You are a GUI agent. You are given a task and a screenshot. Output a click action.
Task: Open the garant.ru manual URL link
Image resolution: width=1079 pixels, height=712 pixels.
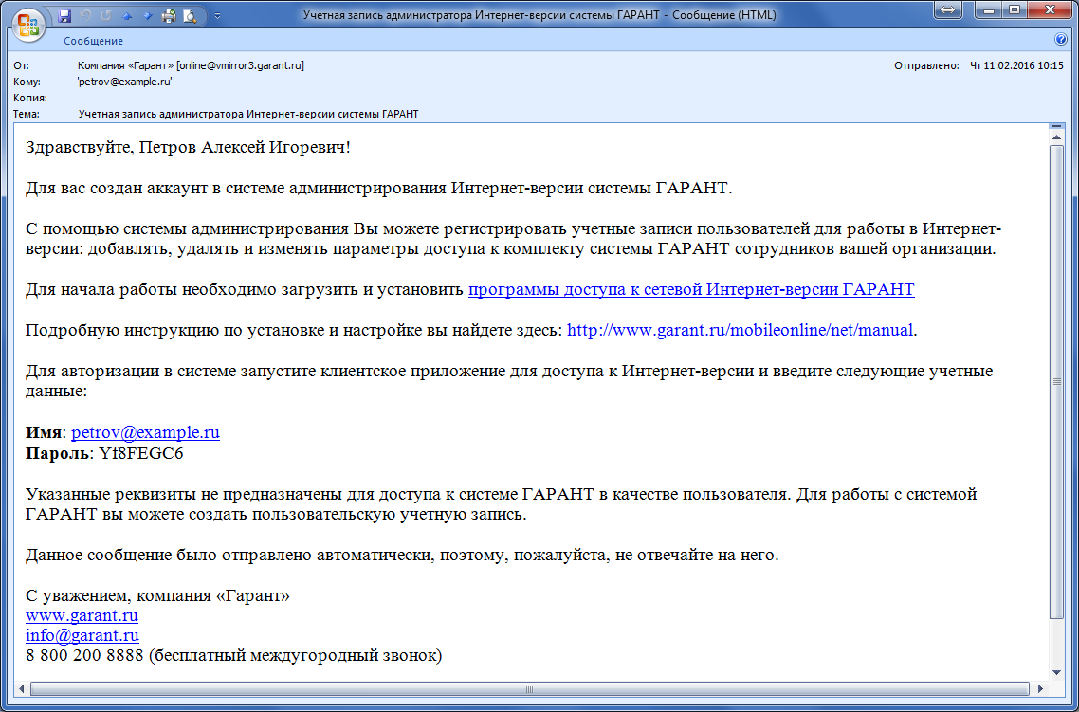tap(740, 330)
